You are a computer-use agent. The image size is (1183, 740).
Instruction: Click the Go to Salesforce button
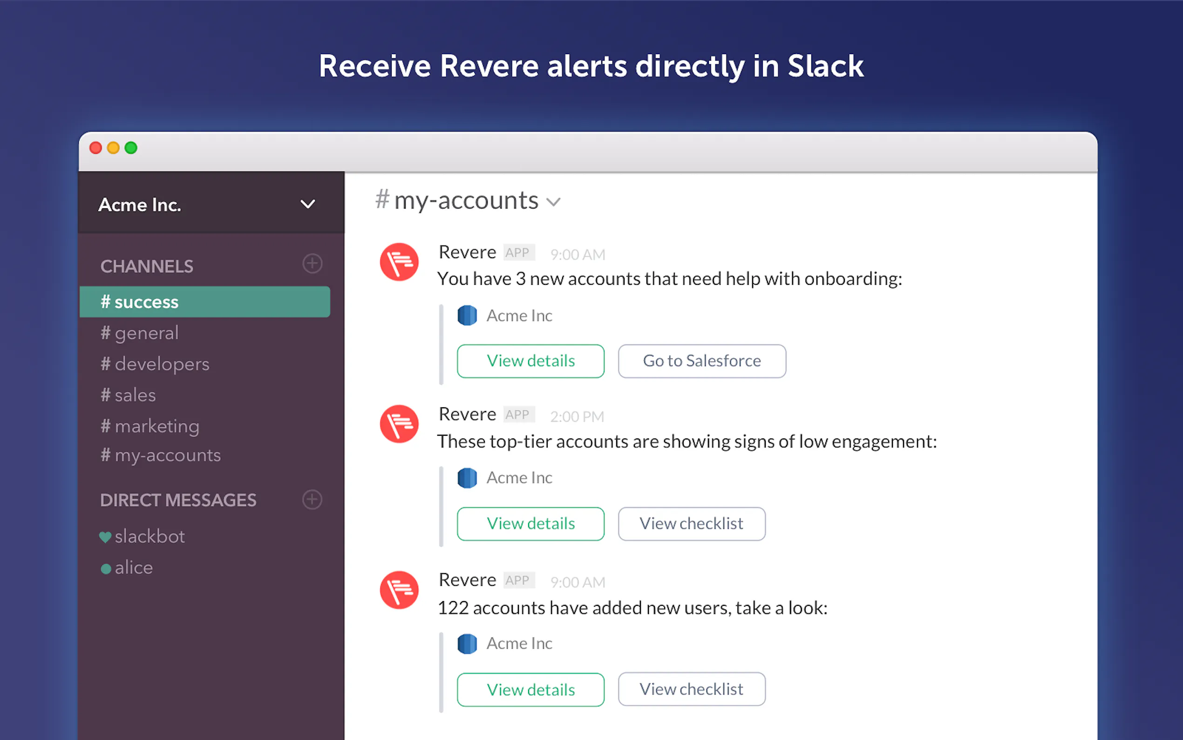tap(702, 361)
